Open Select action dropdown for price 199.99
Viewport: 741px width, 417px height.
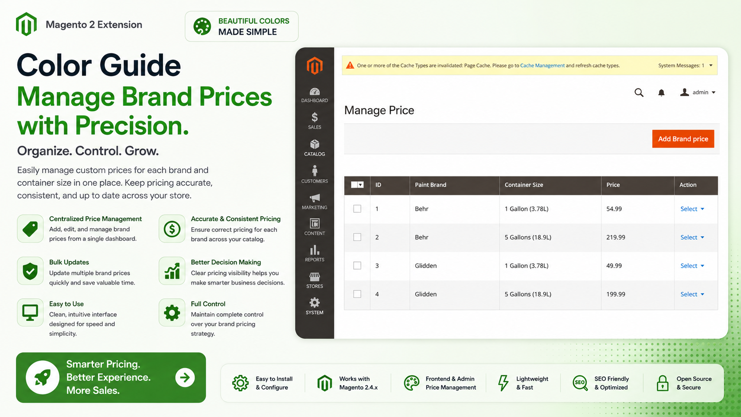coord(692,294)
